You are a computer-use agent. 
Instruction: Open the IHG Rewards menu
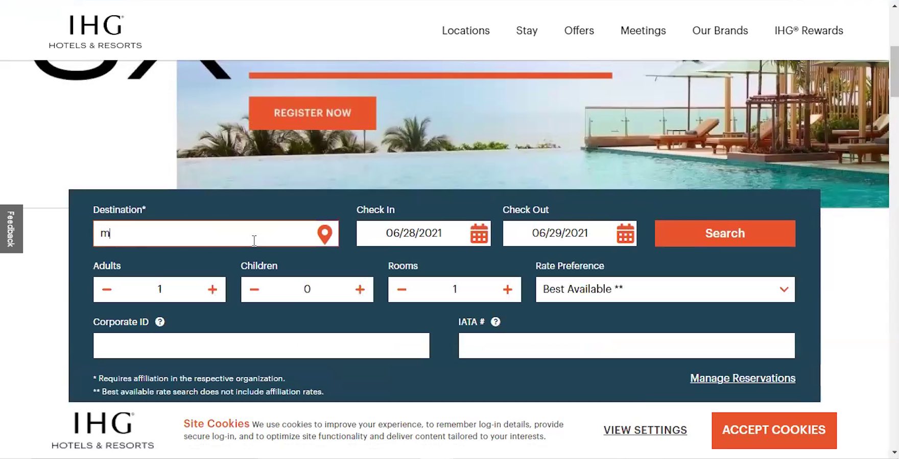[808, 31]
